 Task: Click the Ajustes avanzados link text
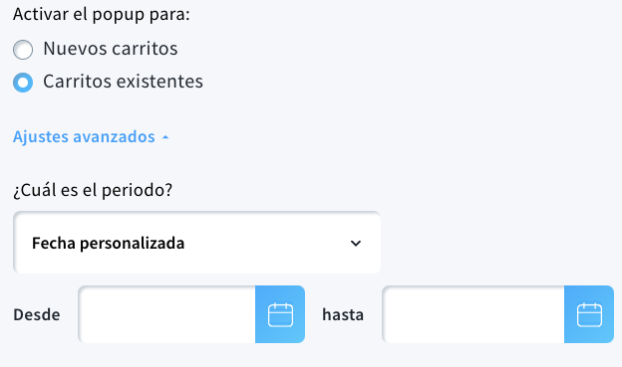(x=84, y=136)
